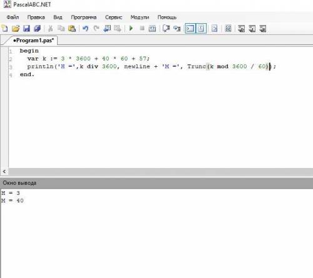The height and width of the screenshot is (278, 313).
Task: Click the left arrow of horizontal scrollbar
Action: [4, 172]
